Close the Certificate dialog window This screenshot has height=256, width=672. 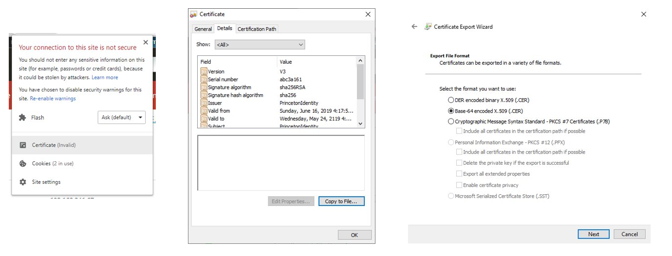[368, 15]
